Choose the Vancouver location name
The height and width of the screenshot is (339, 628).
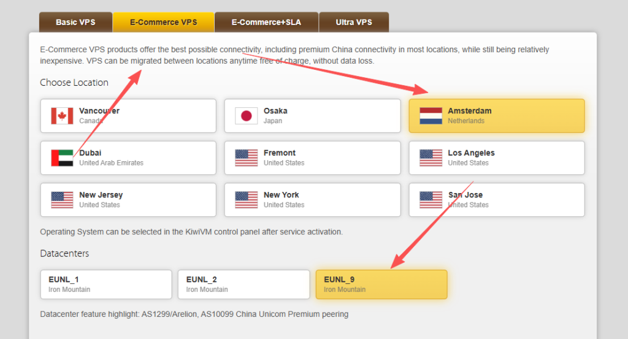point(99,111)
